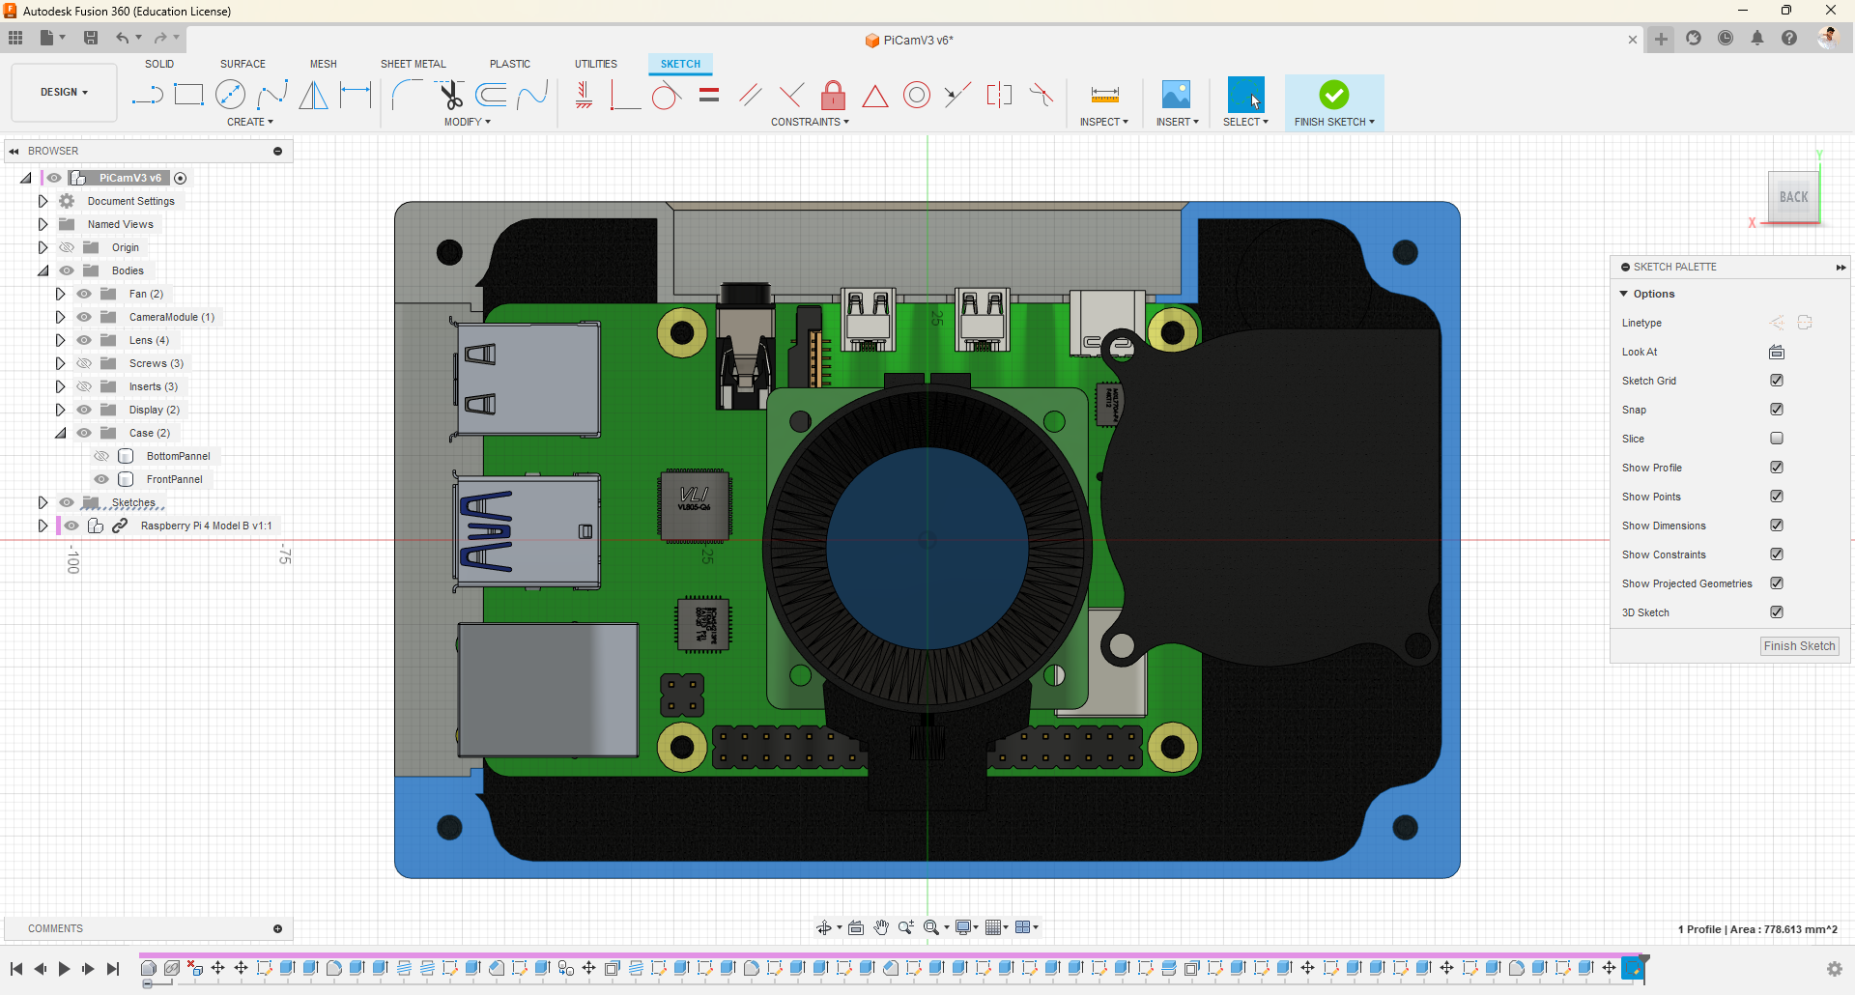Toggle the Snap checkbox

pyautogui.click(x=1777, y=410)
